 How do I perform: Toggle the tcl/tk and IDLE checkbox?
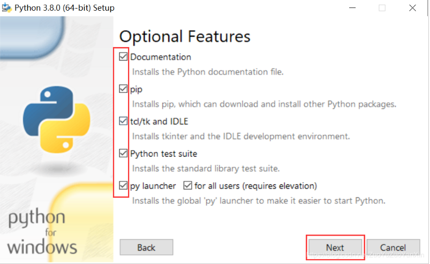click(x=123, y=121)
